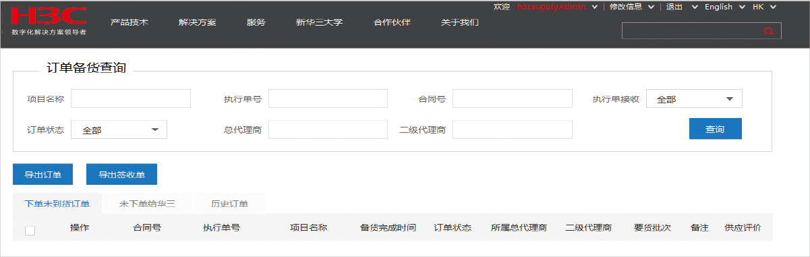Click 要货批次 column header
The width and height of the screenshot is (810, 257).
click(x=652, y=227)
